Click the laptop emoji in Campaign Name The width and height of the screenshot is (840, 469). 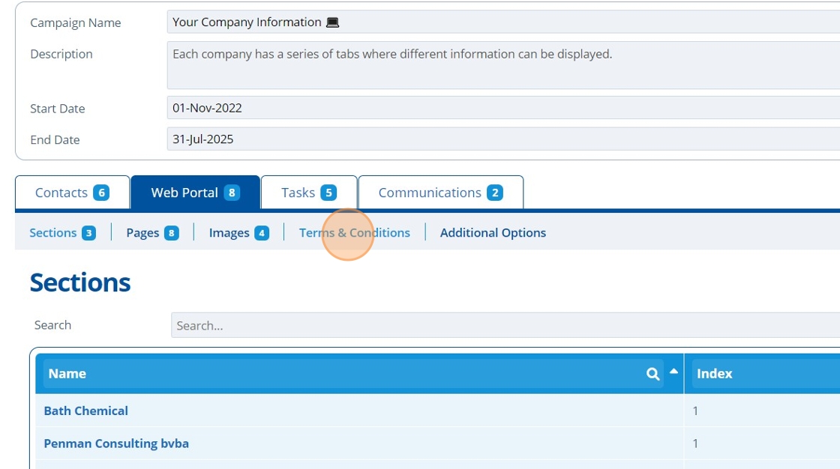(x=333, y=22)
